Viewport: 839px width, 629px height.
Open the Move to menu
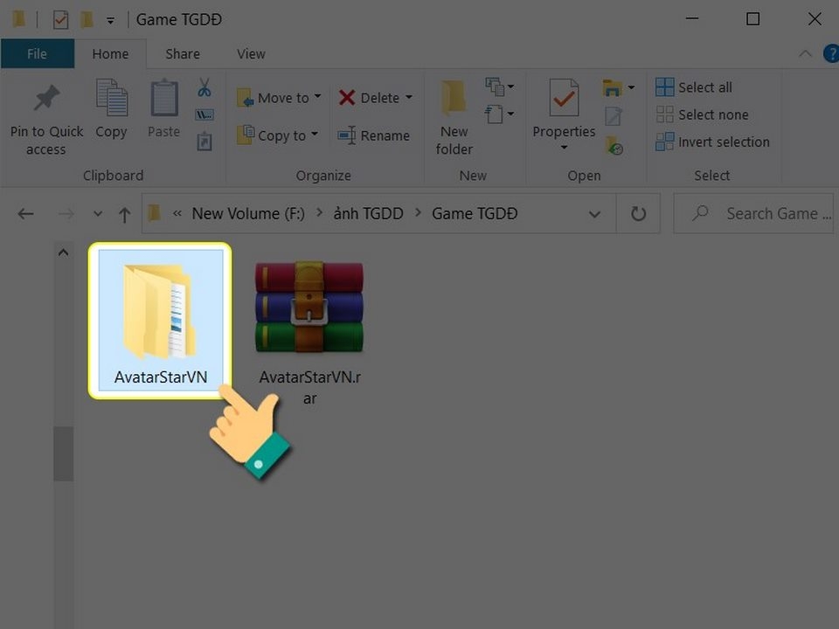[279, 98]
